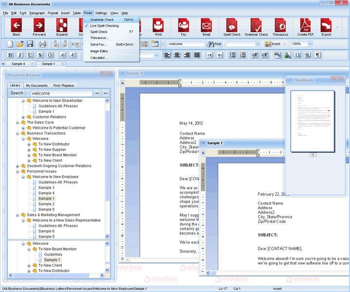Open the Insert toolbar dropdown arrow
The image size is (350, 292).
[284, 44]
